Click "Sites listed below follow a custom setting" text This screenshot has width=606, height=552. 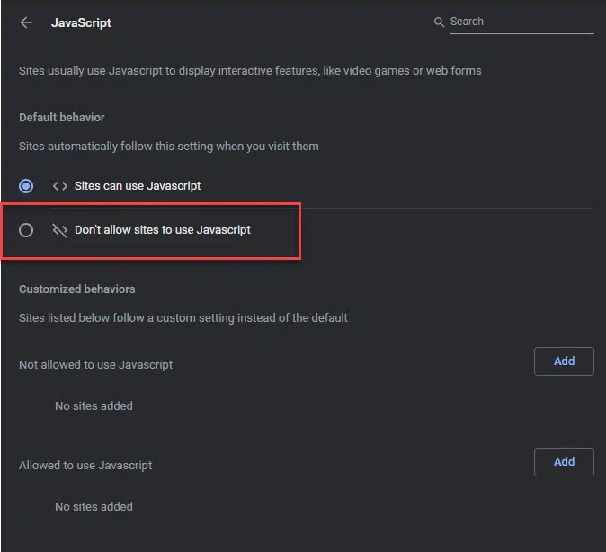click(x=183, y=317)
